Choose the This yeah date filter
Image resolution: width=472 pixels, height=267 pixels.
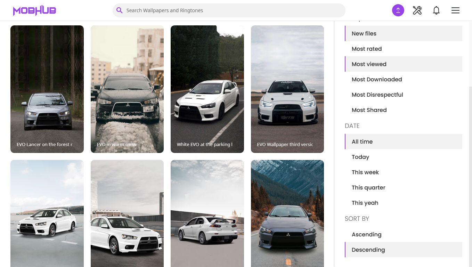coord(404,203)
